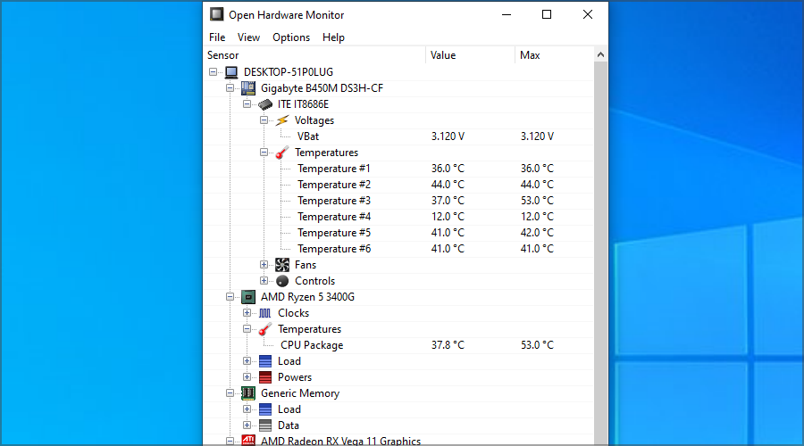The width and height of the screenshot is (804, 446).
Task: Click the red Powers icon
Action: (x=265, y=377)
